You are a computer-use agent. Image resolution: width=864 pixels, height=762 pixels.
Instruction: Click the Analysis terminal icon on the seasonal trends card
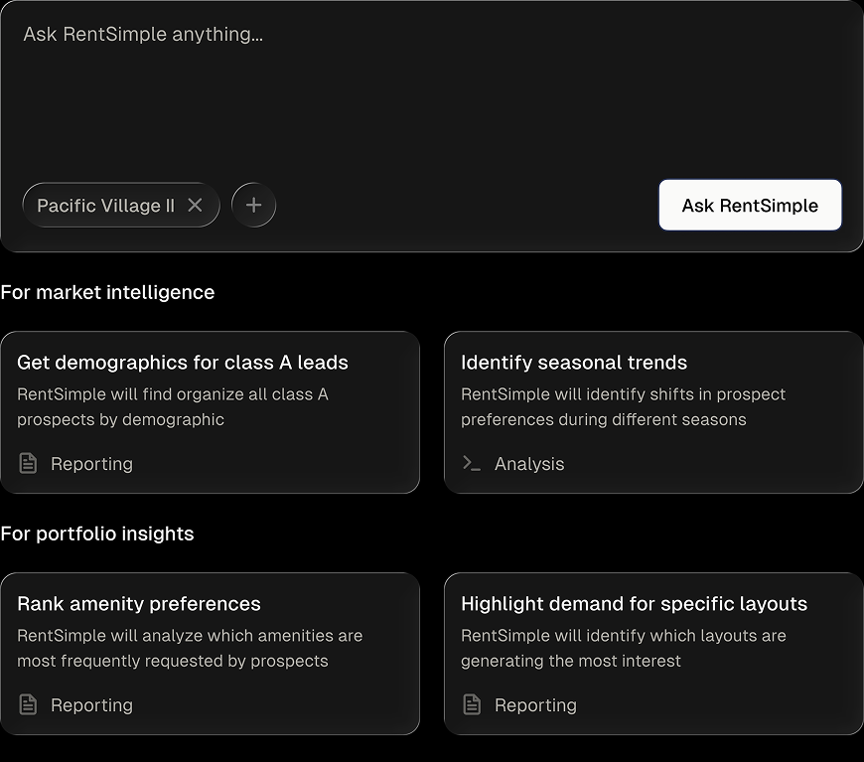[x=471, y=464]
